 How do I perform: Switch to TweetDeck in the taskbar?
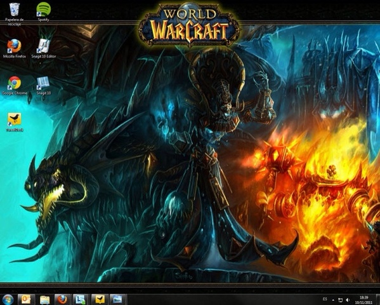point(100,299)
